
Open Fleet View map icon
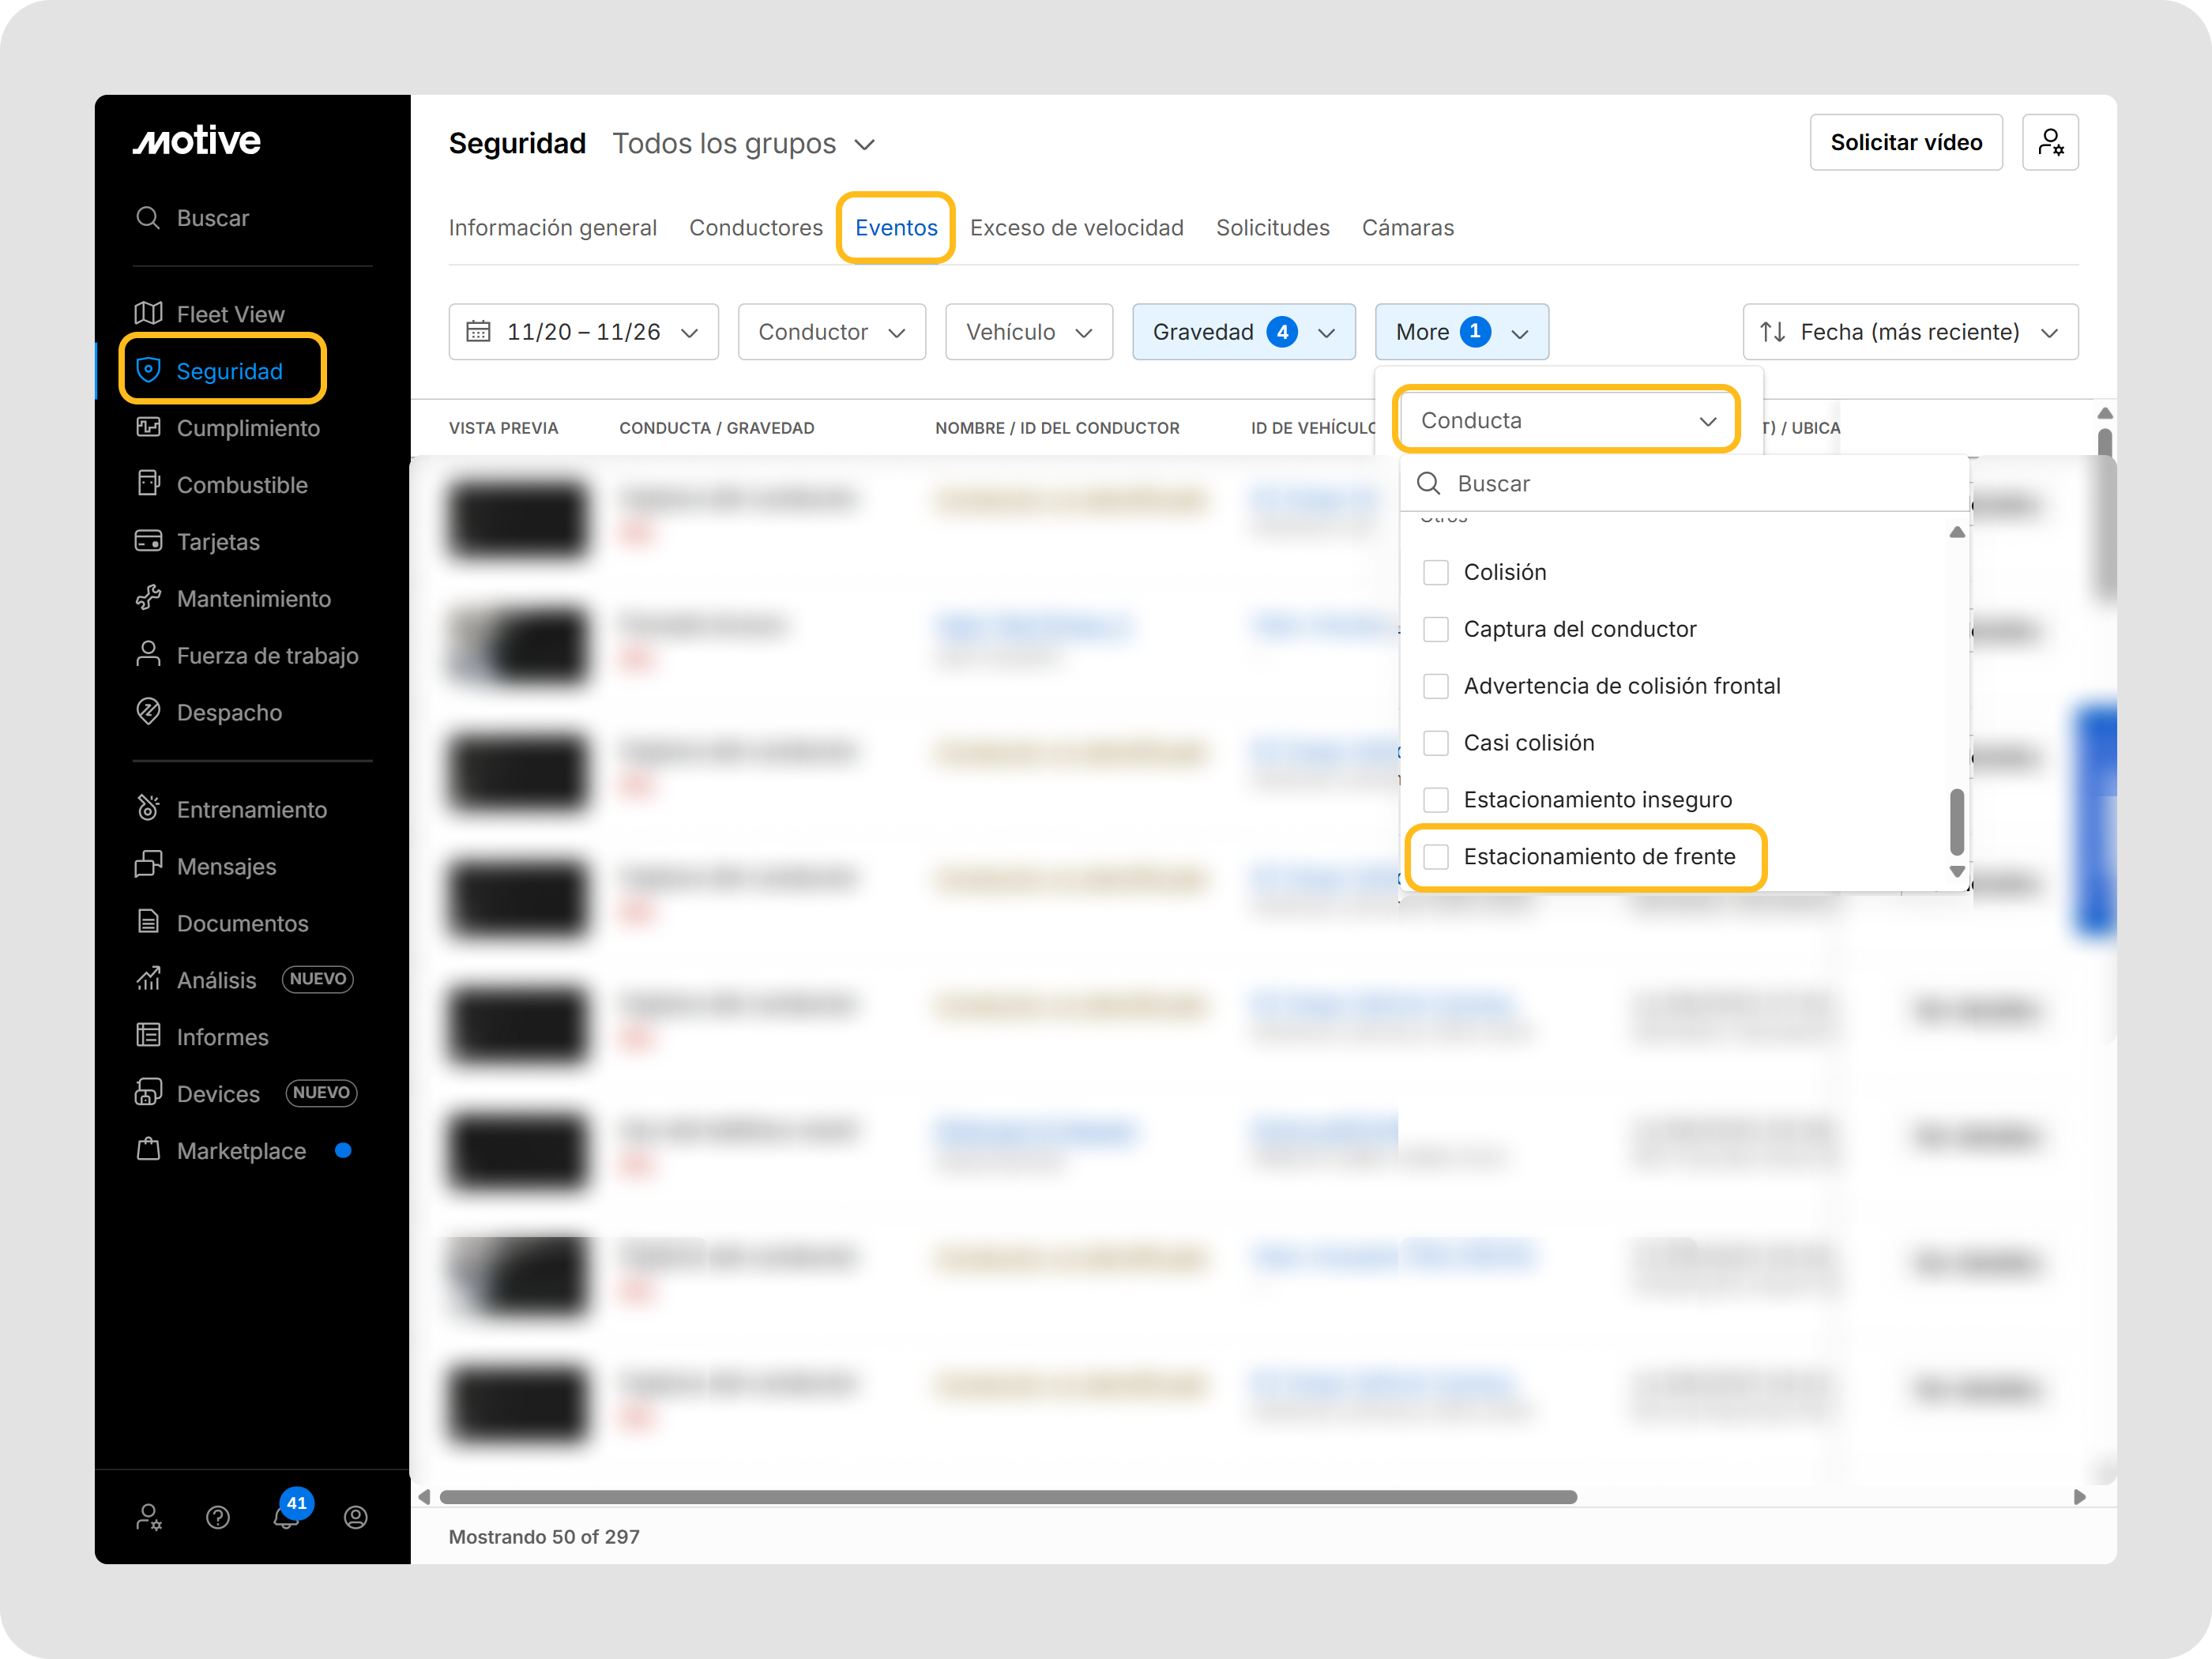pos(149,314)
